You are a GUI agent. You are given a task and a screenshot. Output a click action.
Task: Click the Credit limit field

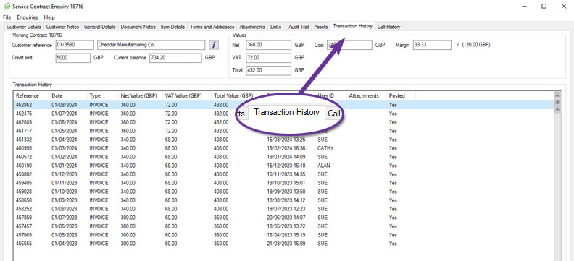click(x=73, y=58)
